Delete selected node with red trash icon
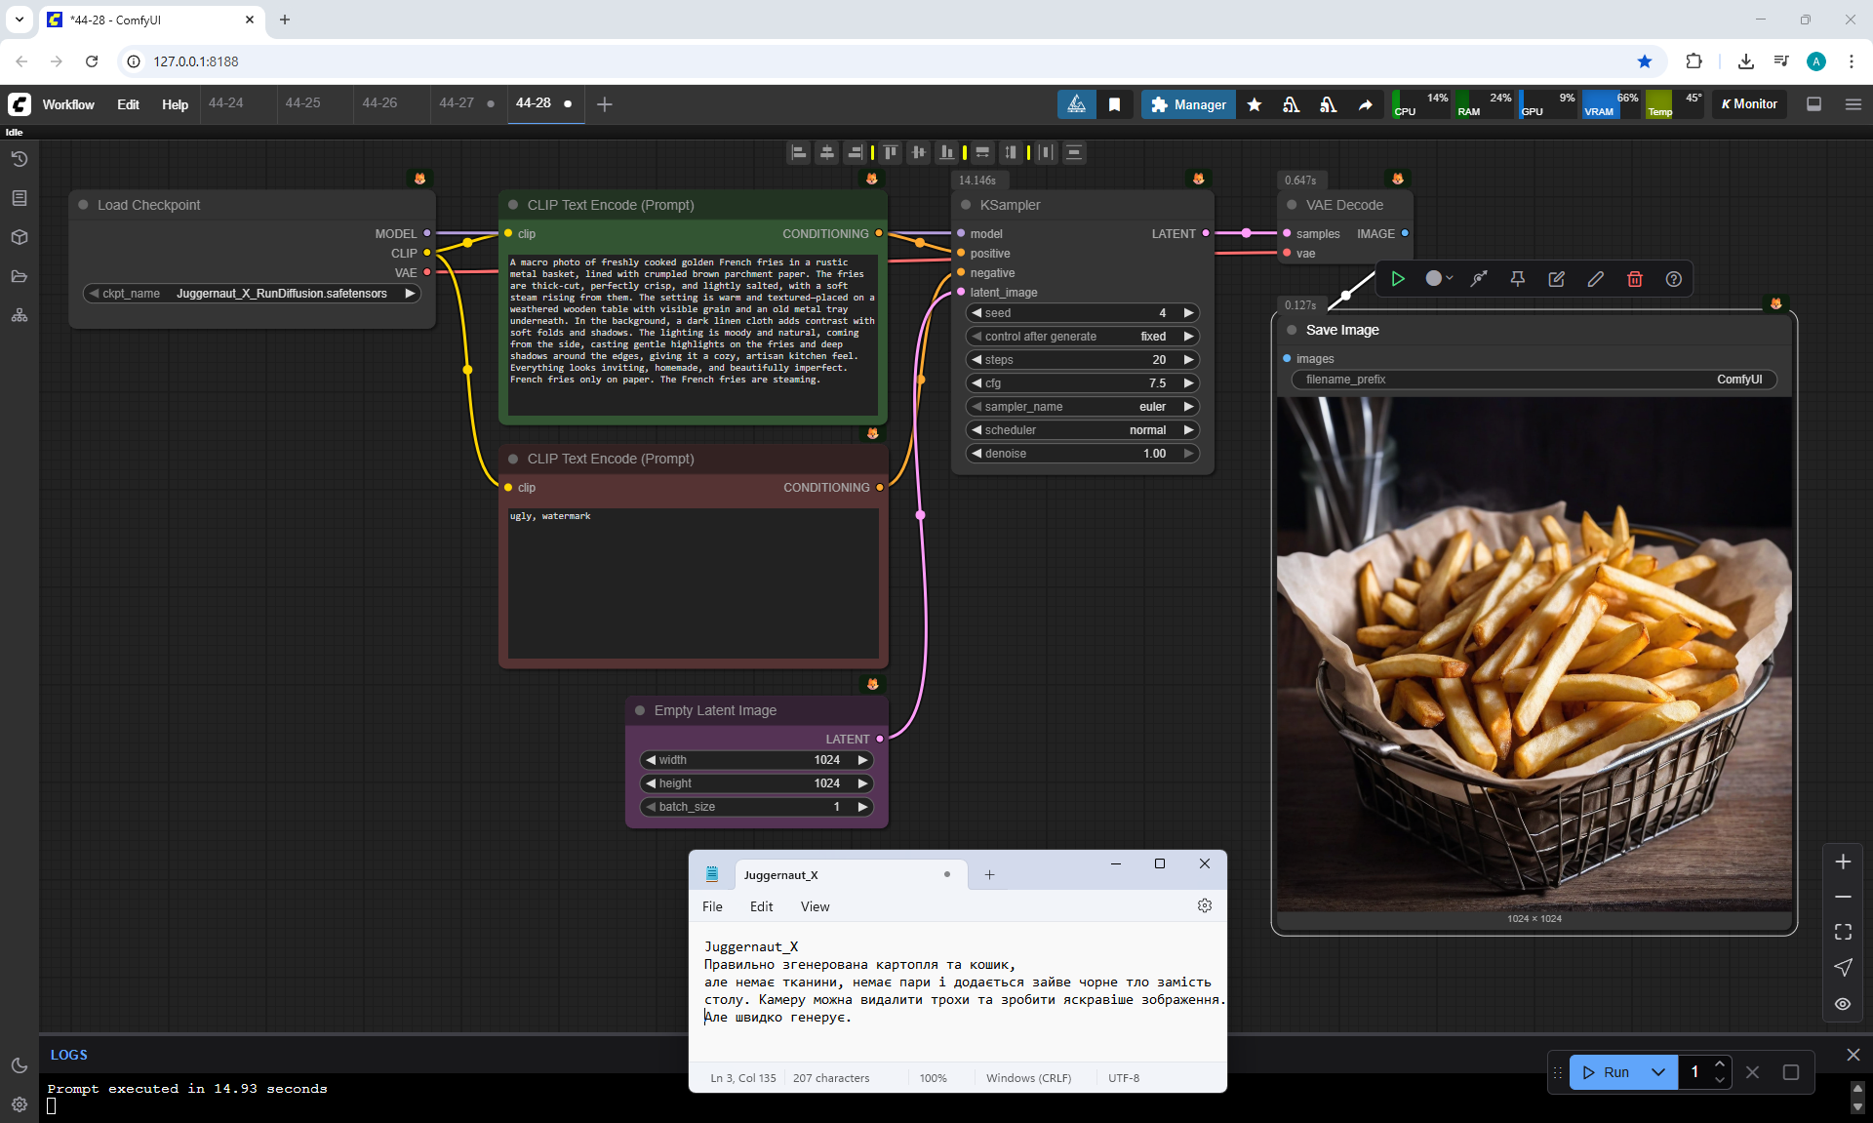The height and width of the screenshot is (1123, 1873). (x=1635, y=279)
